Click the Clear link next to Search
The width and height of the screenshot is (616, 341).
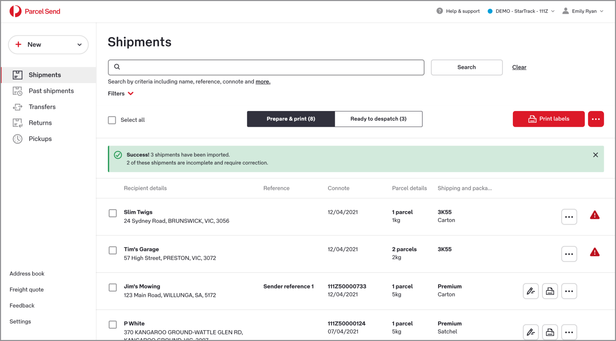[x=519, y=67]
